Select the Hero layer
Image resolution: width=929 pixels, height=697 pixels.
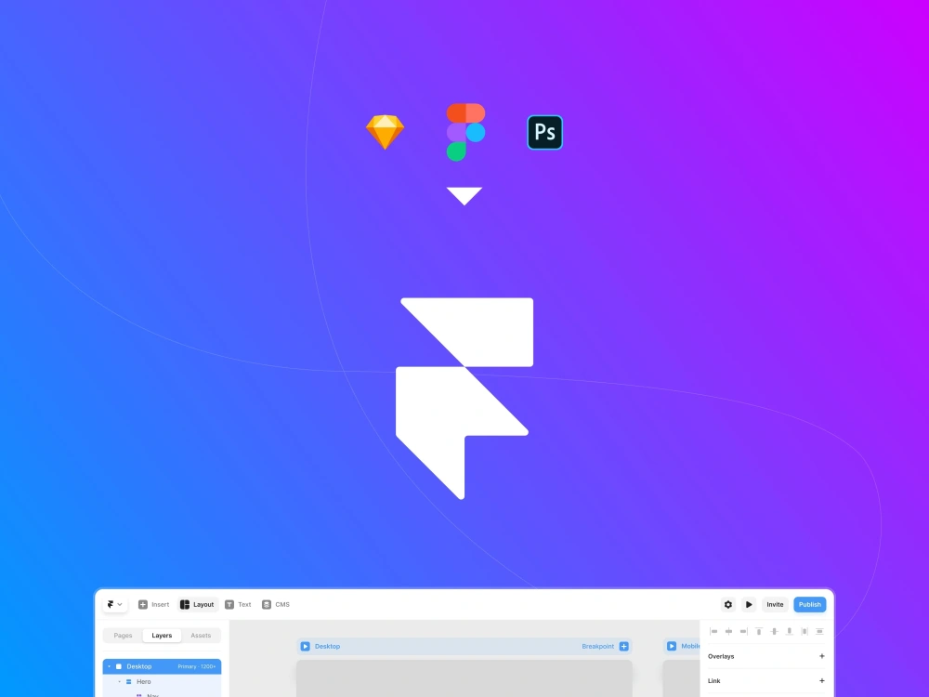pyautogui.click(x=162, y=681)
